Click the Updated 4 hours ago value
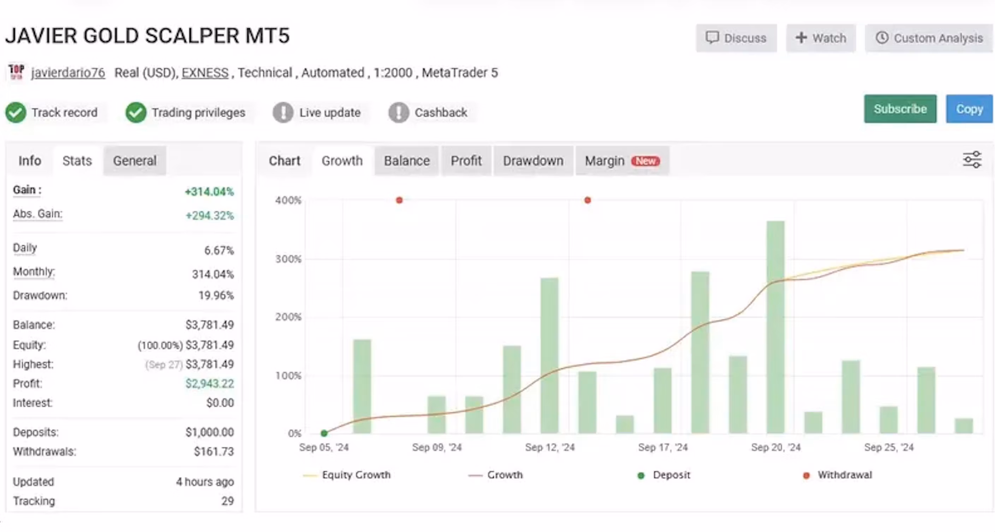The height and width of the screenshot is (532, 995). (205, 482)
